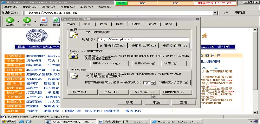Open the dropdown beside the Forward button

click(35, 21)
